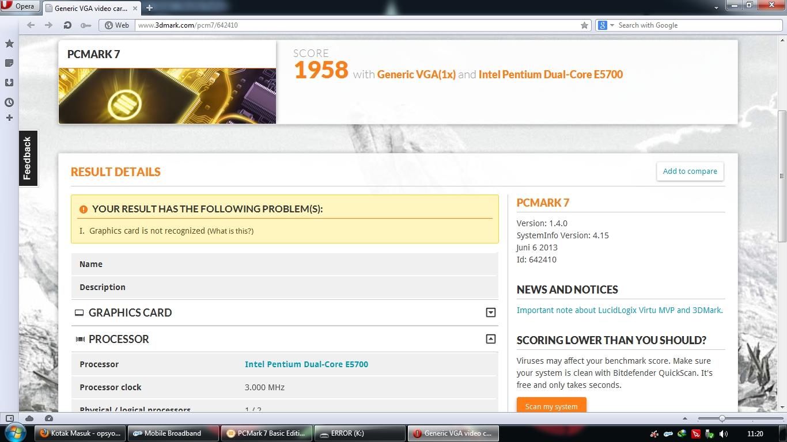
Task: Open the Downloads panel in sidebar
Action: point(9,83)
